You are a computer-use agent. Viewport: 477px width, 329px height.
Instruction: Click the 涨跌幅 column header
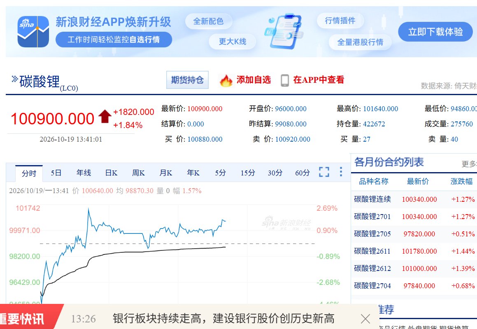461,182
